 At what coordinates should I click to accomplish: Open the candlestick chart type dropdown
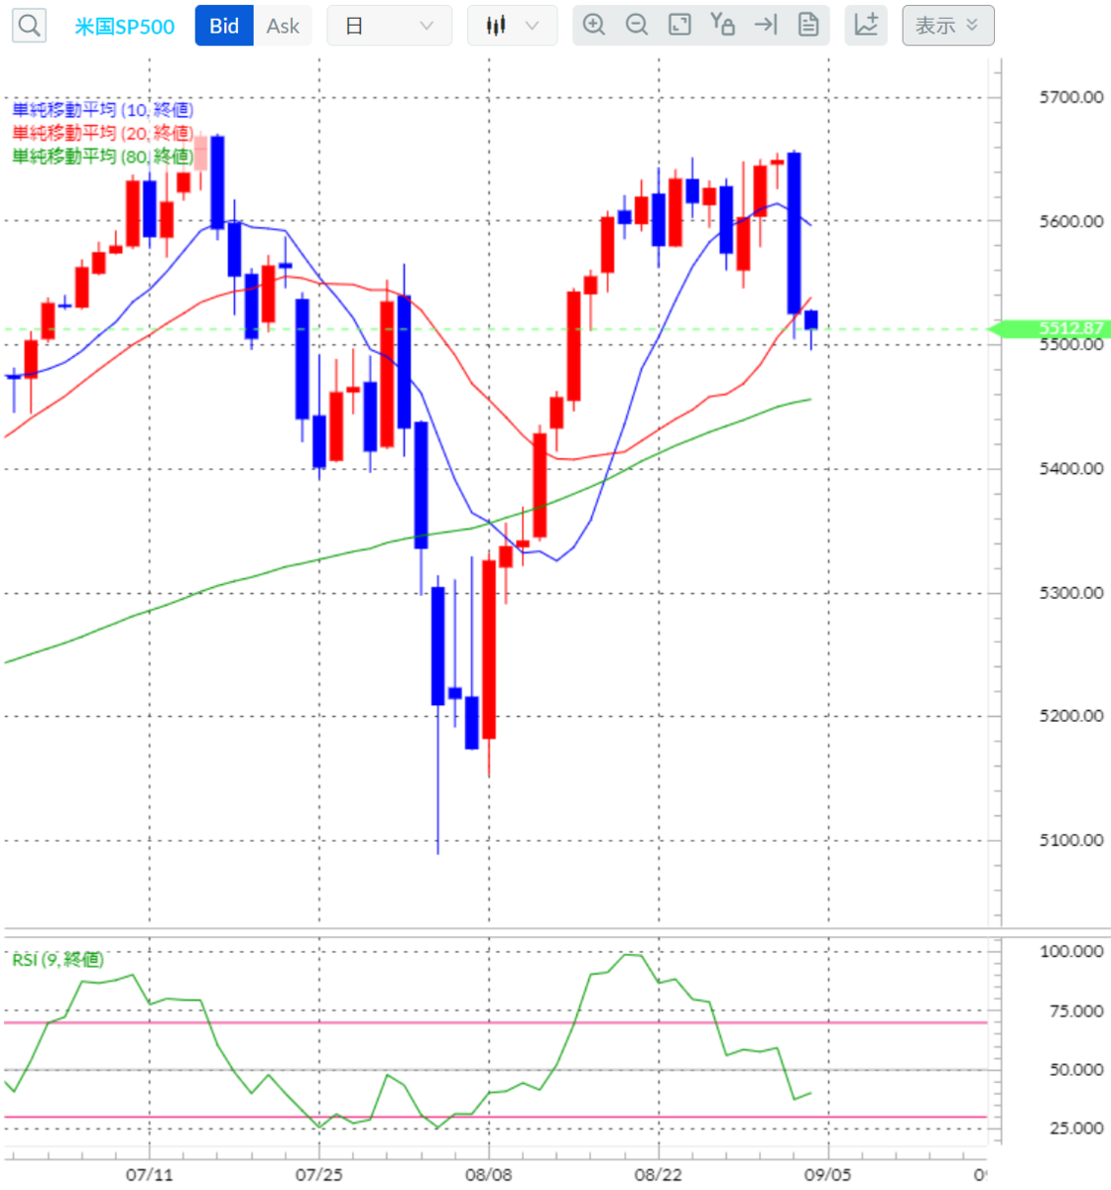pos(512,26)
